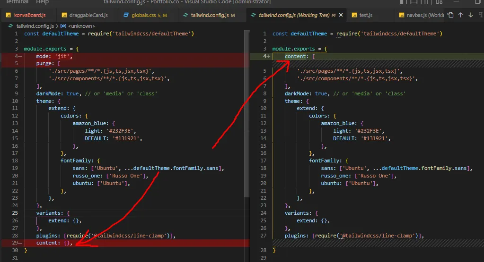Viewport: 484px width, 262px height.
Task: Switch to the draggableCard.js tab
Action: click(x=88, y=15)
